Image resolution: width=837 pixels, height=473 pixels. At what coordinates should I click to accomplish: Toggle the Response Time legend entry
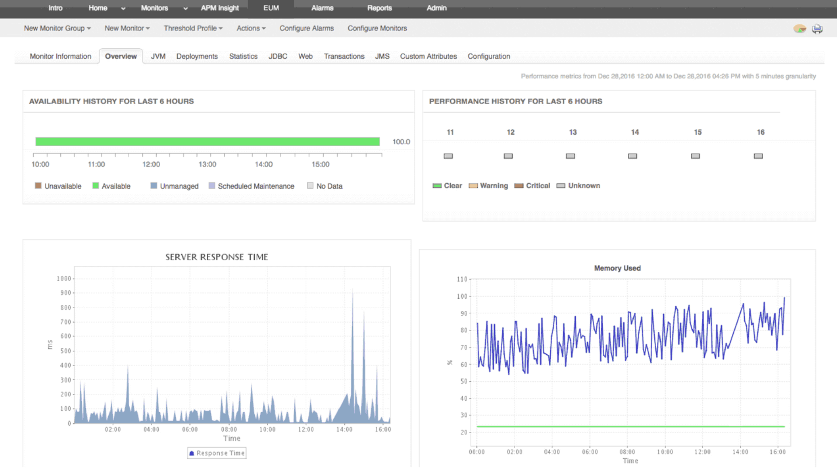click(x=217, y=453)
